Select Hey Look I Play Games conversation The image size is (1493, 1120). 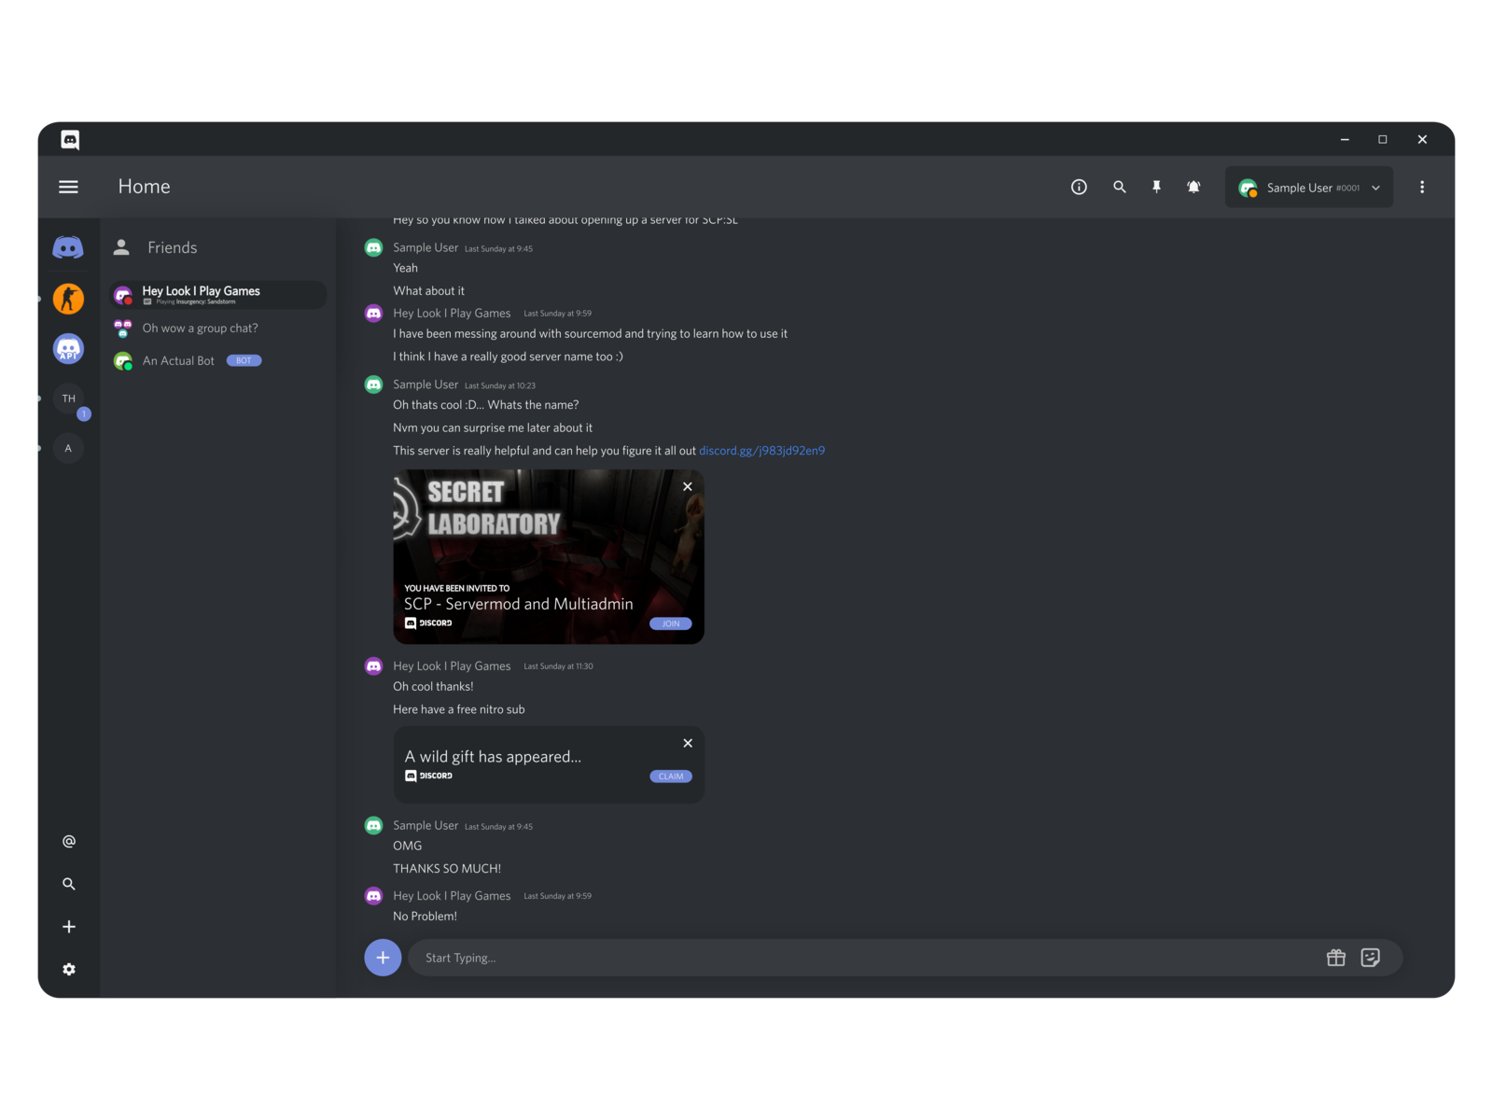218,295
